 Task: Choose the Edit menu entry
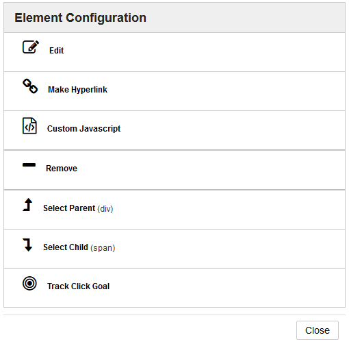174,52
